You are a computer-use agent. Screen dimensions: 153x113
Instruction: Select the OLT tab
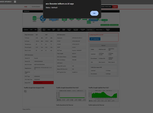click(39, 30)
